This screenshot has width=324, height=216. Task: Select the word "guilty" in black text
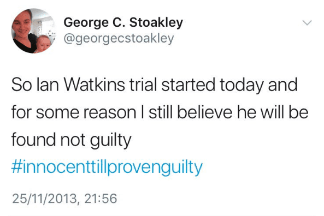(111, 141)
